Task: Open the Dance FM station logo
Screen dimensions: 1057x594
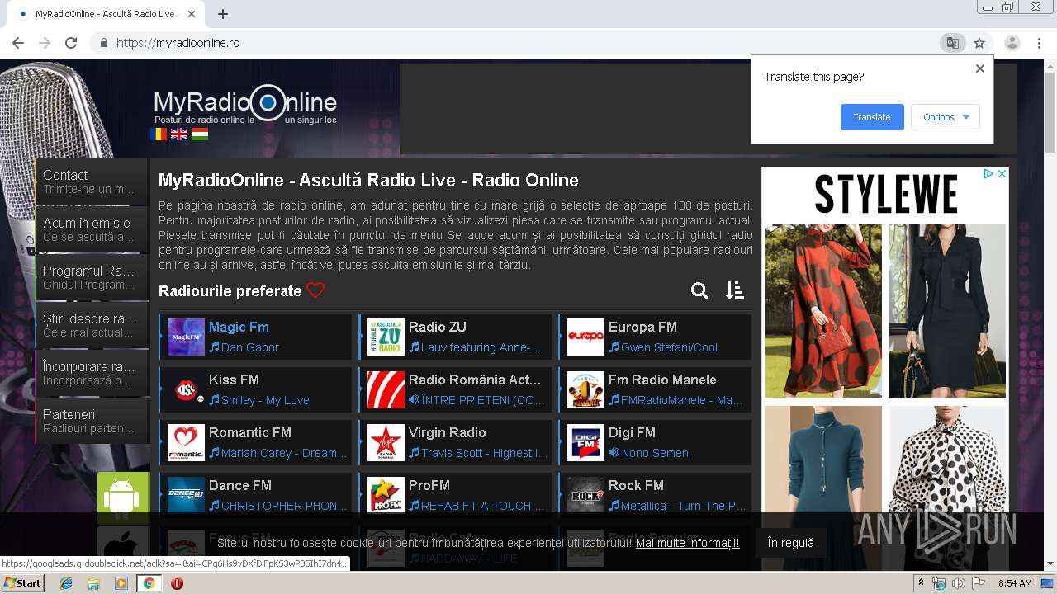Action: pyautogui.click(x=186, y=495)
